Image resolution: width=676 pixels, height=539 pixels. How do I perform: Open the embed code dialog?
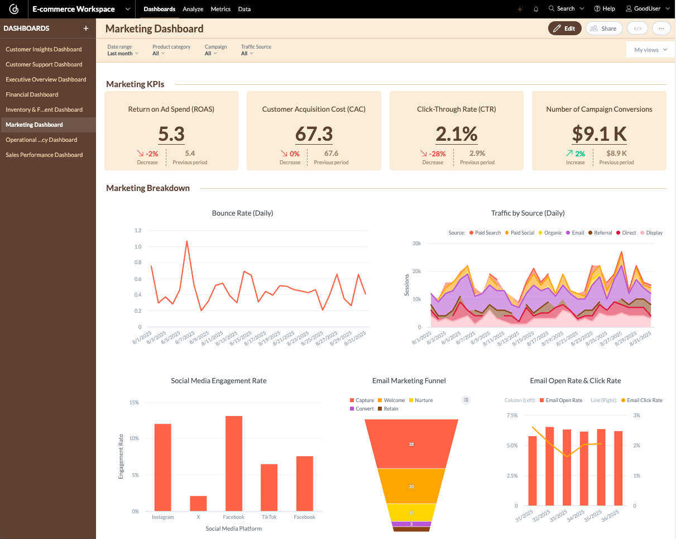click(x=637, y=27)
